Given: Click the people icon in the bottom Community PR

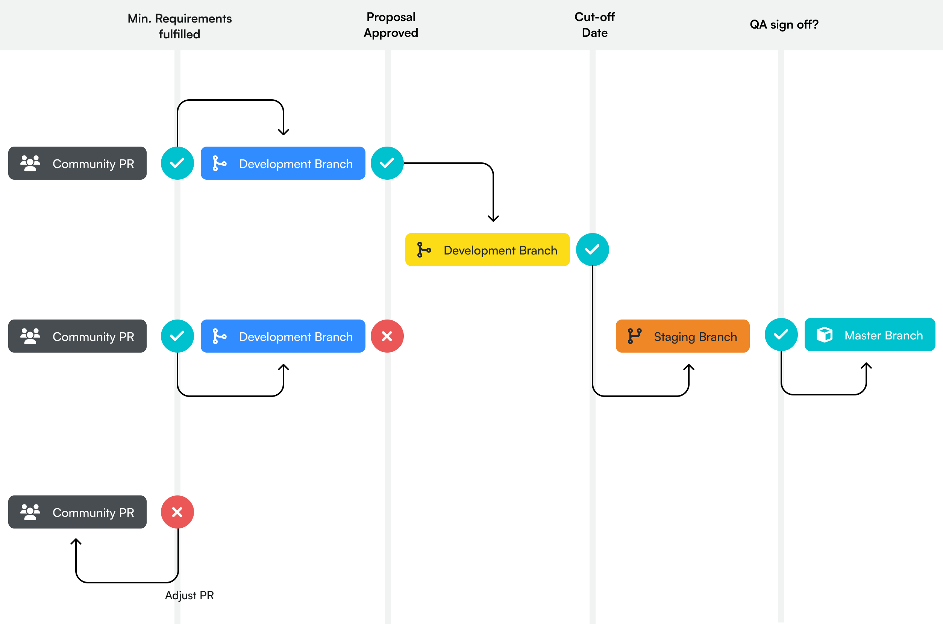Looking at the screenshot, I should [x=30, y=512].
